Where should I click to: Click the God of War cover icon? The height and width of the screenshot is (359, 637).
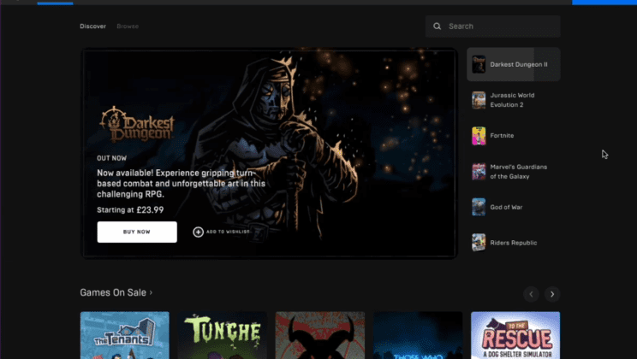(x=479, y=207)
